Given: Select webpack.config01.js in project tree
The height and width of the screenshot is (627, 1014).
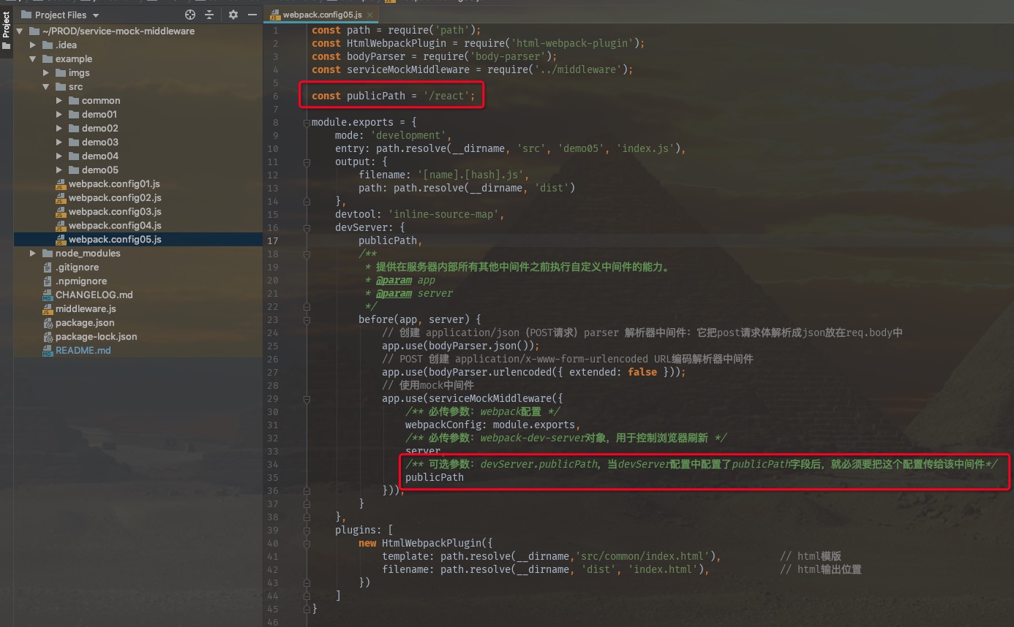Looking at the screenshot, I should pos(115,184).
